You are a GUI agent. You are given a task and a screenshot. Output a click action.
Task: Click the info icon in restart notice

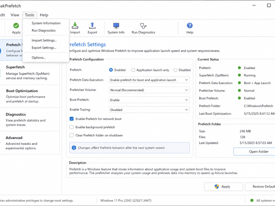click(74, 148)
